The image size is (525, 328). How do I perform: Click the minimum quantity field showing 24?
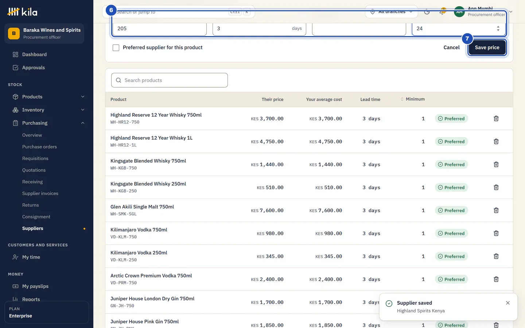459,28
